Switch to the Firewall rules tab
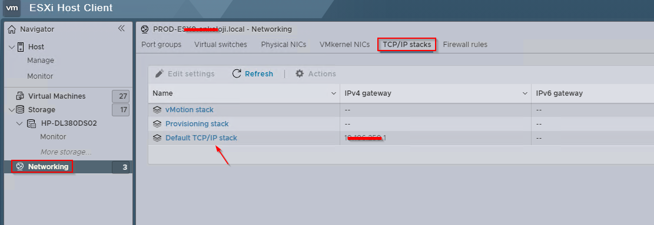Screen dimensions: 654x225 tap(465, 45)
